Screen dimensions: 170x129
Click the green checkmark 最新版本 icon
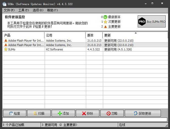[105, 17]
